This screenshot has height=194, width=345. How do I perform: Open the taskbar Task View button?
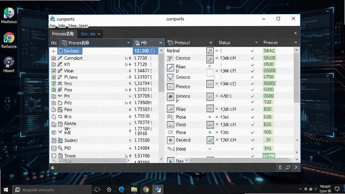click(x=97, y=190)
